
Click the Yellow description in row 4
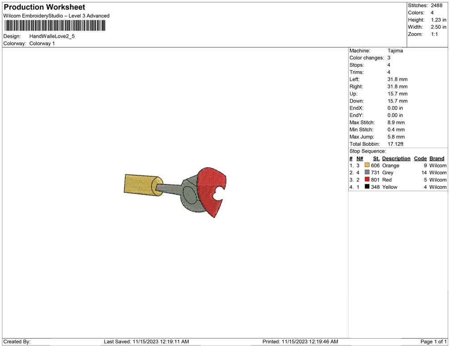click(390, 187)
